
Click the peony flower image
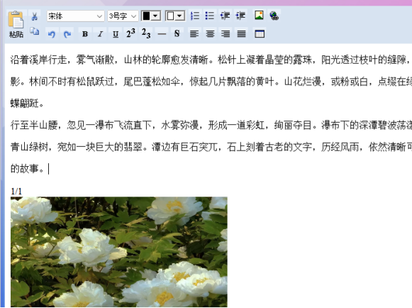(x=119, y=252)
